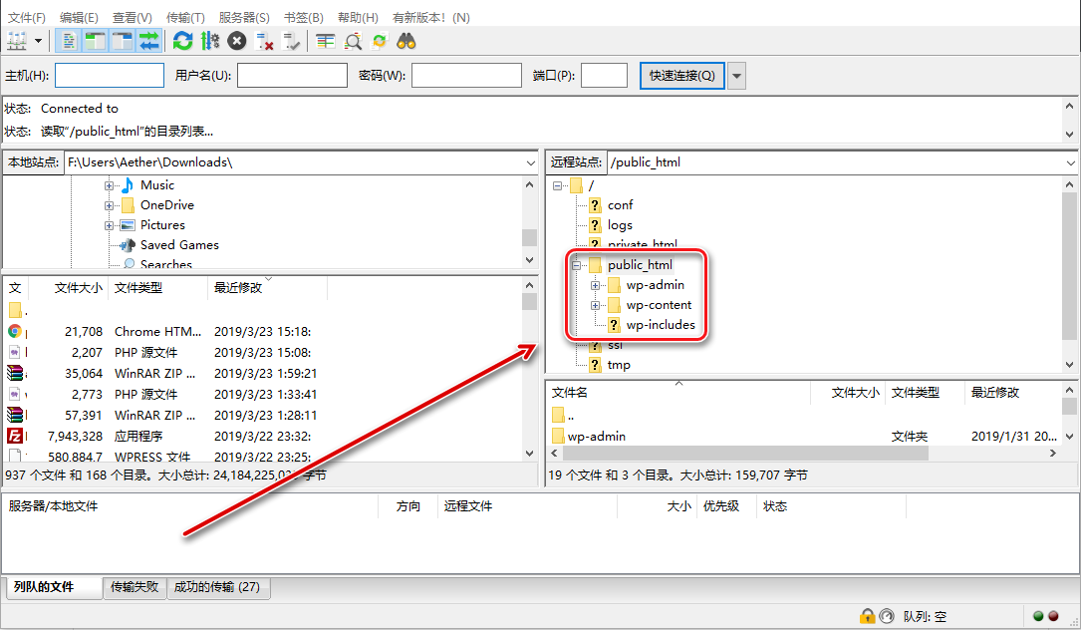Open the directory listing filters
Viewport: 1081px width, 630px height.
tap(325, 41)
